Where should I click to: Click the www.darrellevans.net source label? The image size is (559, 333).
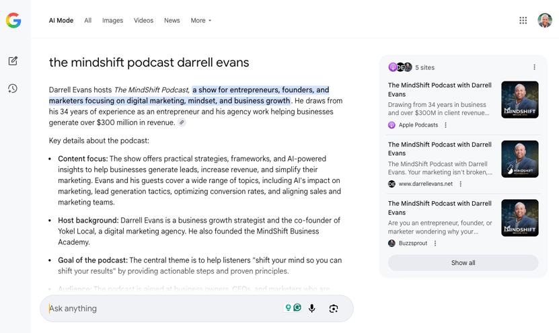(x=426, y=184)
